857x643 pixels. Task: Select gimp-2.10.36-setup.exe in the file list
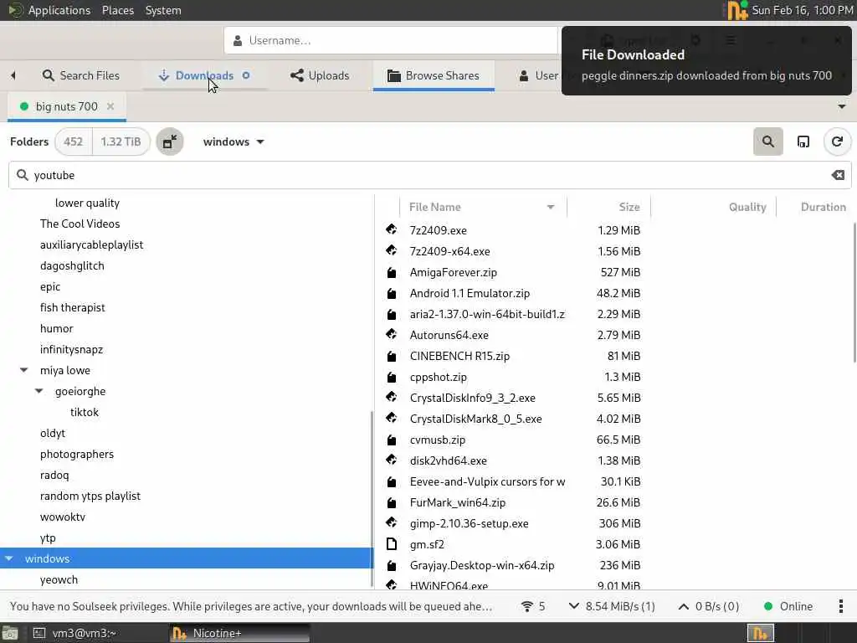(469, 523)
